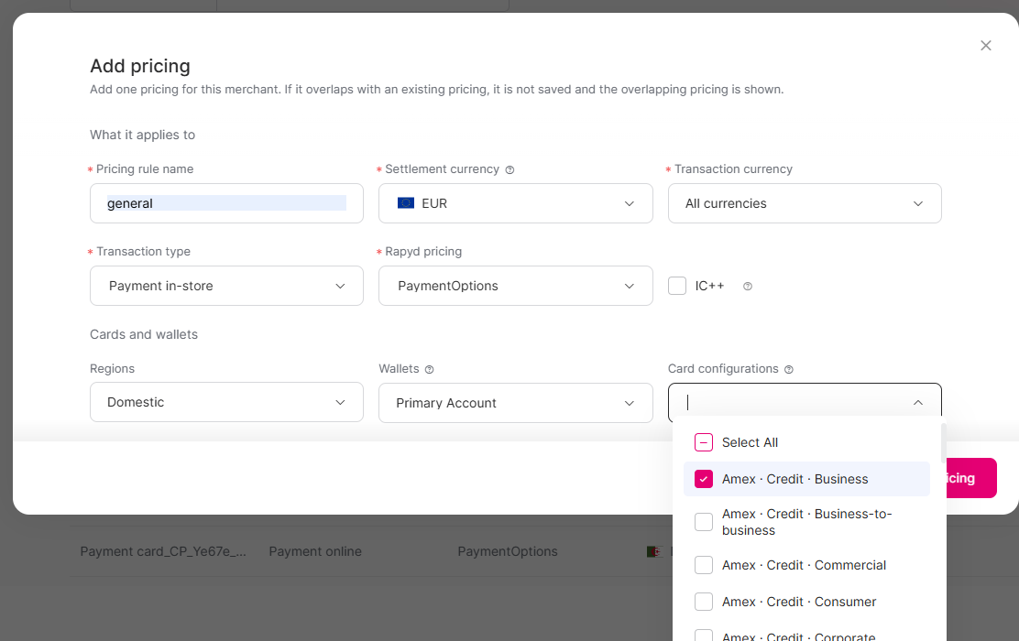The image size is (1019, 641).
Task: Toggle the Select All checkbox
Action: click(x=704, y=442)
